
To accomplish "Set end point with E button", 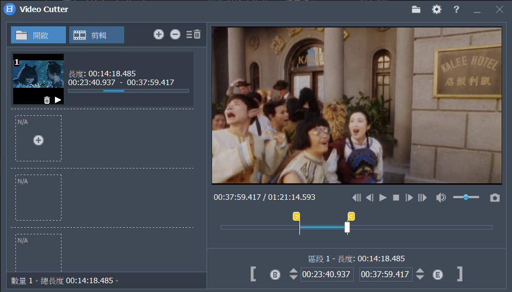I will pyautogui.click(x=438, y=274).
